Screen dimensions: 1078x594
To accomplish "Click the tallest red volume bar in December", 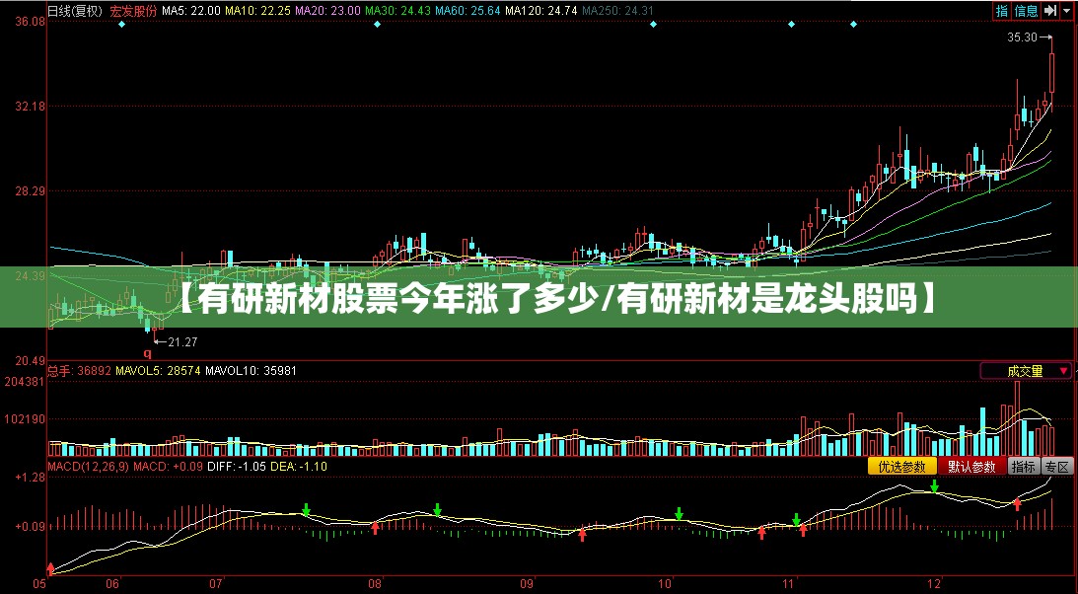I will tap(1018, 418).
